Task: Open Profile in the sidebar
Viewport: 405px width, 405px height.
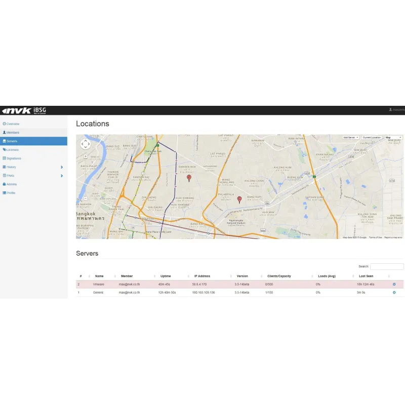Action: click(11, 193)
